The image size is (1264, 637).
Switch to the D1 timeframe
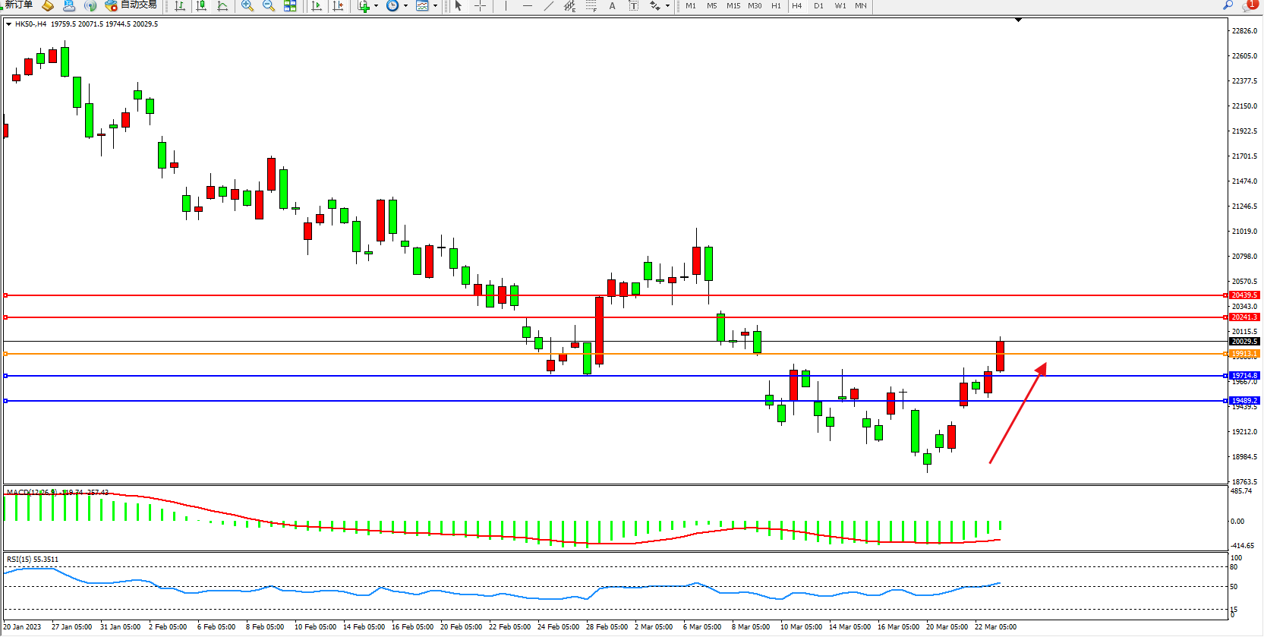(818, 6)
